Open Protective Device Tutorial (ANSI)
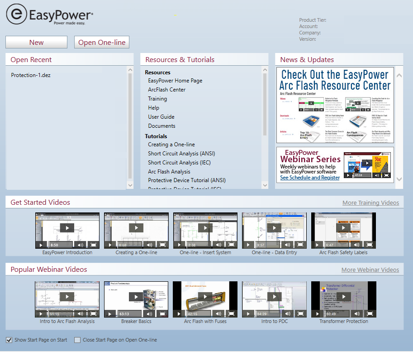The image size is (413, 352). point(187,180)
